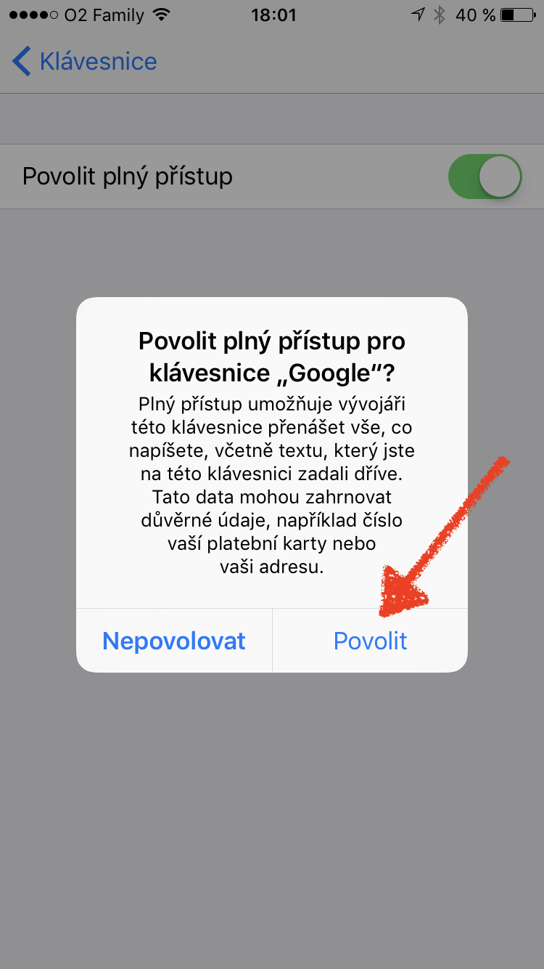544x969 pixels.
Task: Tap the O2 Family carrier label
Action: tap(104, 15)
